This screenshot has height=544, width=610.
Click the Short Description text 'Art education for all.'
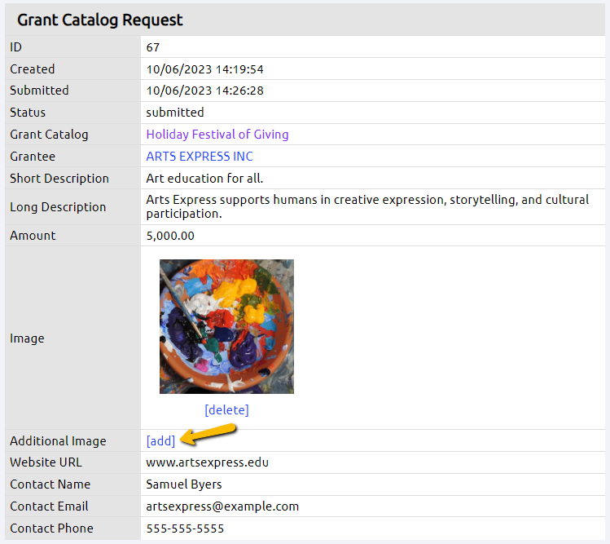tap(204, 179)
